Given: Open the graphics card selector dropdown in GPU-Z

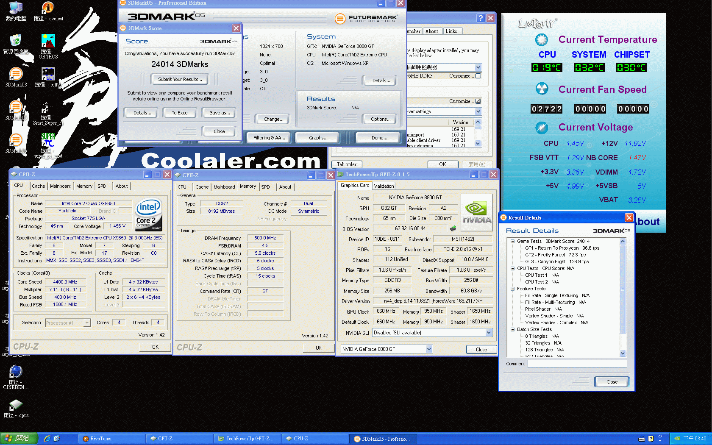Looking at the screenshot, I should click(429, 349).
